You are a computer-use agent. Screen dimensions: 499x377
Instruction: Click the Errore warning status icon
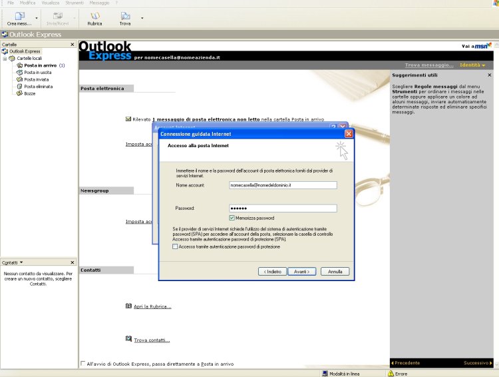click(x=391, y=374)
